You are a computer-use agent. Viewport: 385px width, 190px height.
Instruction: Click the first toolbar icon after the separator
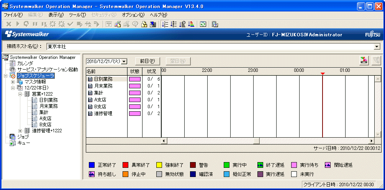tap(109, 24)
